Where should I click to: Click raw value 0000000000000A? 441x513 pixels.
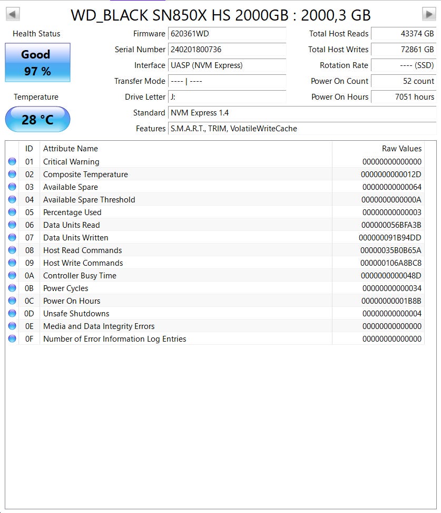(391, 200)
